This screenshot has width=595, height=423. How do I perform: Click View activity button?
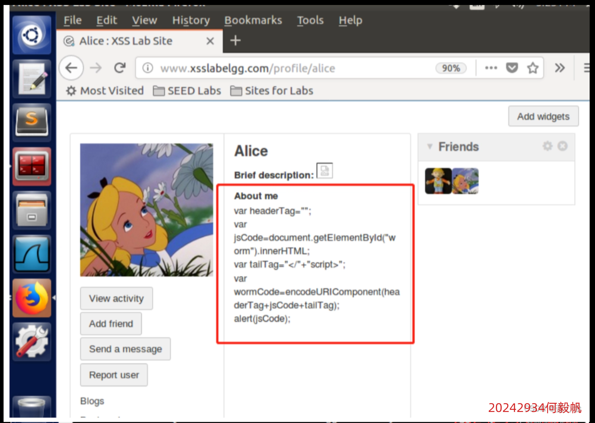pyautogui.click(x=117, y=298)
